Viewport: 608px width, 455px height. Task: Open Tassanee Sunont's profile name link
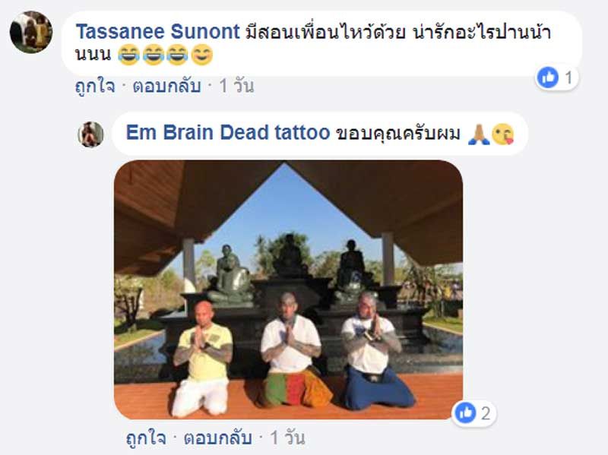157,31
